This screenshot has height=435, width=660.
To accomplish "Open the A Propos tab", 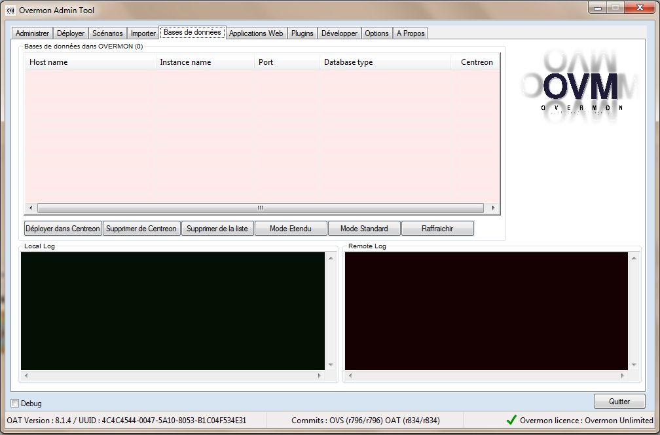I will (411, 33).
